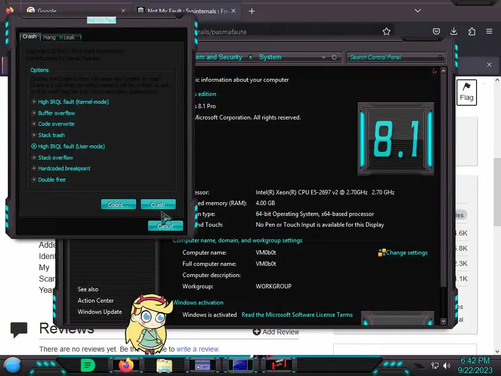Focus the Search Control Panel field

pyautogui.click(x=396, y=57)
